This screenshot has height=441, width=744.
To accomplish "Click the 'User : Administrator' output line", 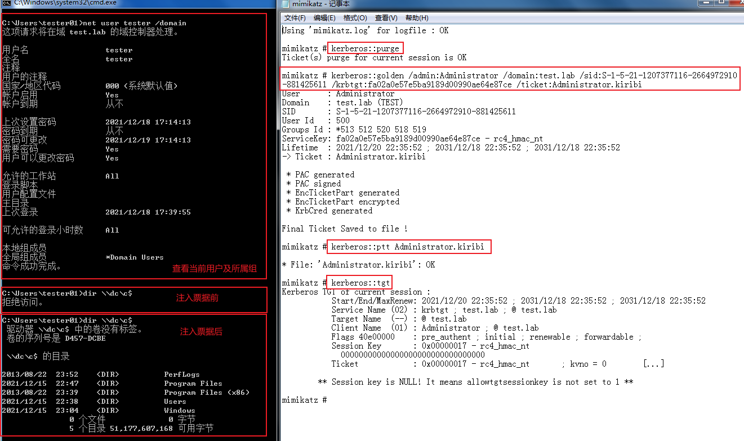I will (338, 93).
